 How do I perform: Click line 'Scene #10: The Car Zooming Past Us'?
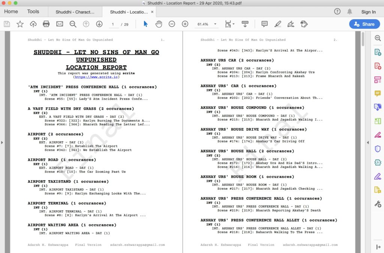click(85, 172)
